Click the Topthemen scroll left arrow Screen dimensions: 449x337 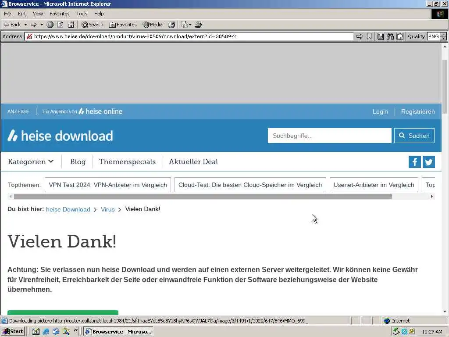pyautogui.click(x=11, y=196)
